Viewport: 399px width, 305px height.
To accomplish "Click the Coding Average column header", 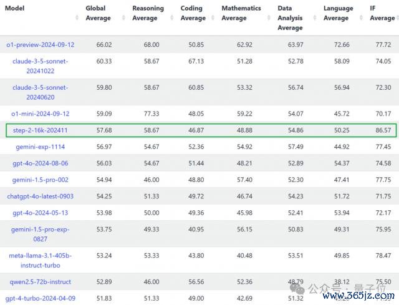I will (x=193, y=13).
